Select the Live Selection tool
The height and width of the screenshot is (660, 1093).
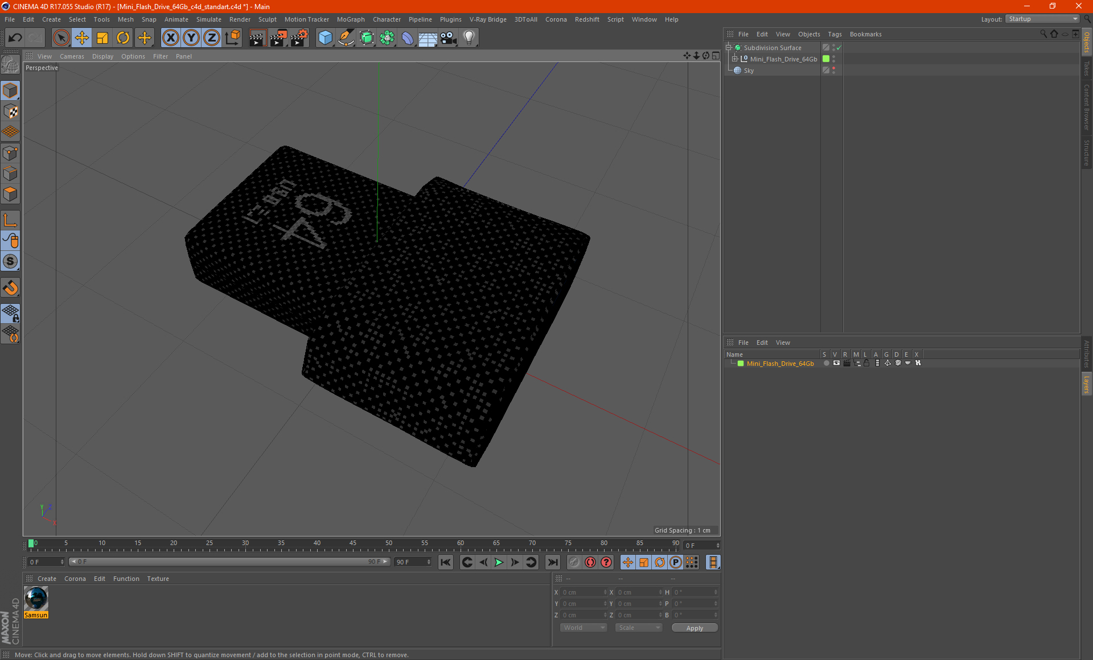(61, 38)
